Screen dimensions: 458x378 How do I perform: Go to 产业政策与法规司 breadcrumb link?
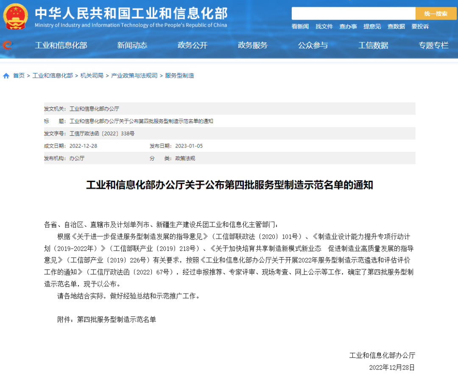coord(134,76)
